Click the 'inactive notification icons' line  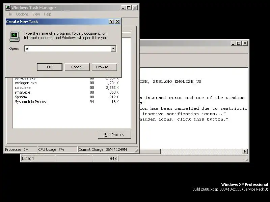pyautogui.click(x=184, y=114)
